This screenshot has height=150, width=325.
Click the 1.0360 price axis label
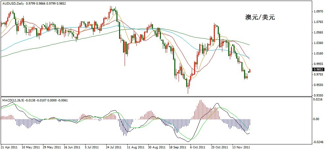318,43
